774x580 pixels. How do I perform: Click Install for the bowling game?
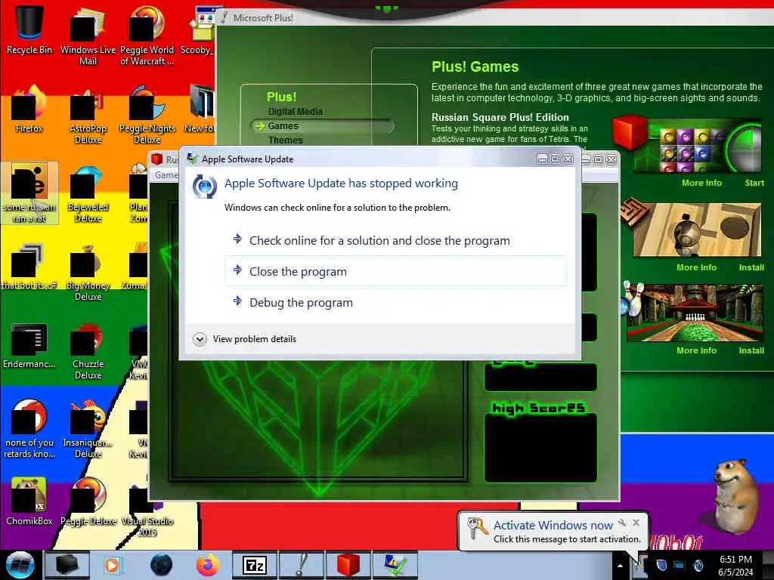[751, 350]
